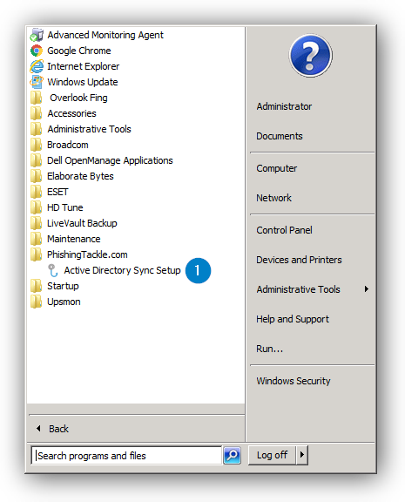This screenshot has width=405, height=502.
Task: Click the Log off button
Action: point(272,455)
